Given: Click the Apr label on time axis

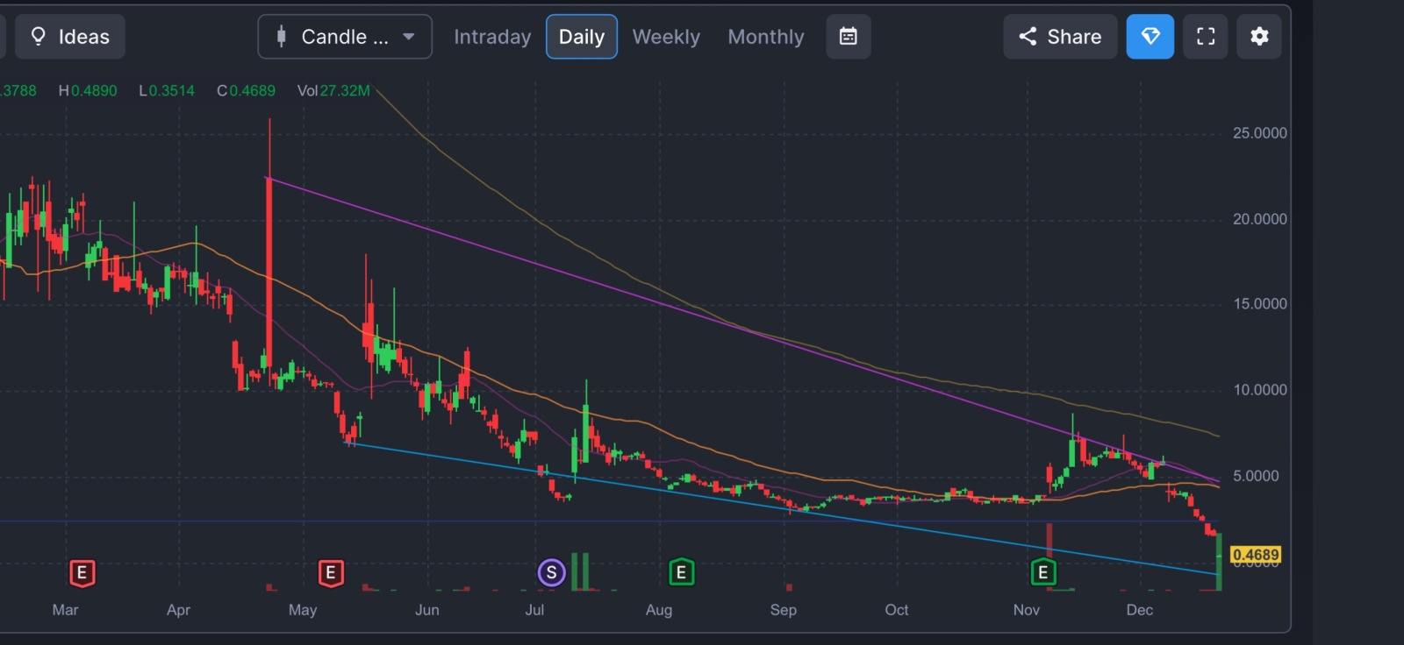Looking at the screenshot, I should 178,610.
